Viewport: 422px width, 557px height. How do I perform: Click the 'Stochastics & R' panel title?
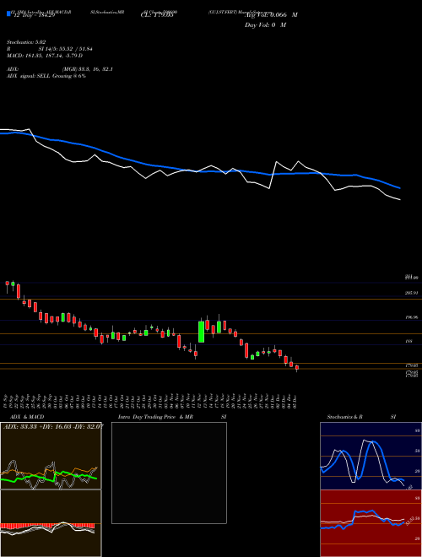click(345, 417)
